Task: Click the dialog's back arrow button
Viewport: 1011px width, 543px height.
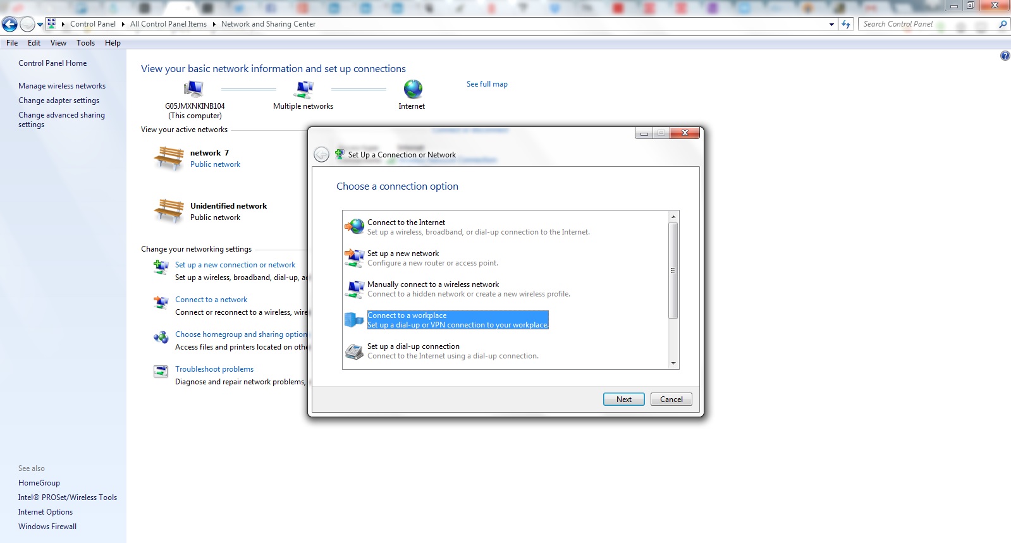Action: pos(321,155)
